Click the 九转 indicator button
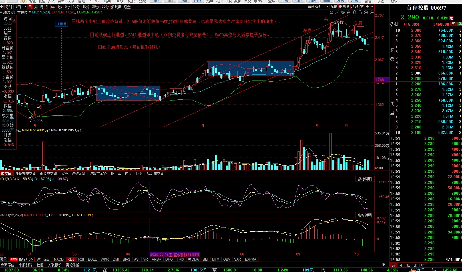This screenshot has width=462, height=272. 334,7
